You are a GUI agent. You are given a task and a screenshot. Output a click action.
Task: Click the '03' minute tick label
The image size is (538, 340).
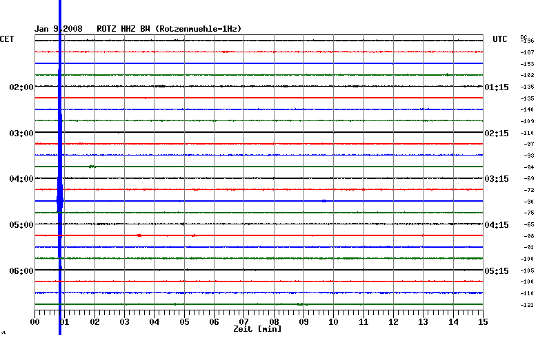click(125, 322)
